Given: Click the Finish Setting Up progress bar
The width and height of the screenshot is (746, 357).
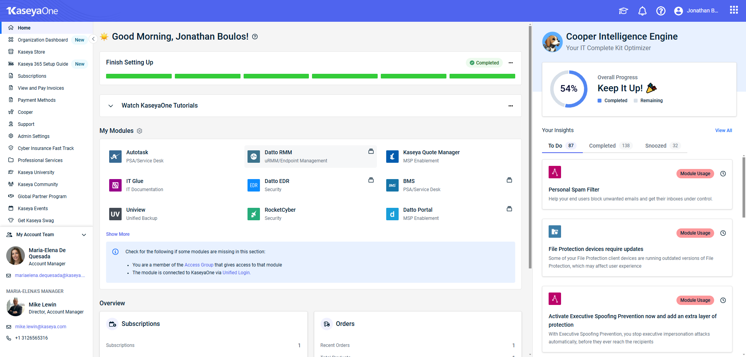Looking at the screenshot, I should pos(310,76).
